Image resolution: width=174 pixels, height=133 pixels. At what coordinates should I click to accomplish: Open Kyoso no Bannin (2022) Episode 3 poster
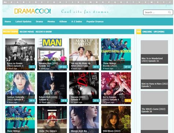(20, 54)
